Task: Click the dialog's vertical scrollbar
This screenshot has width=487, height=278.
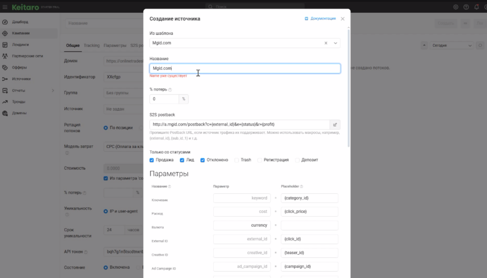Action: [349, 87]
